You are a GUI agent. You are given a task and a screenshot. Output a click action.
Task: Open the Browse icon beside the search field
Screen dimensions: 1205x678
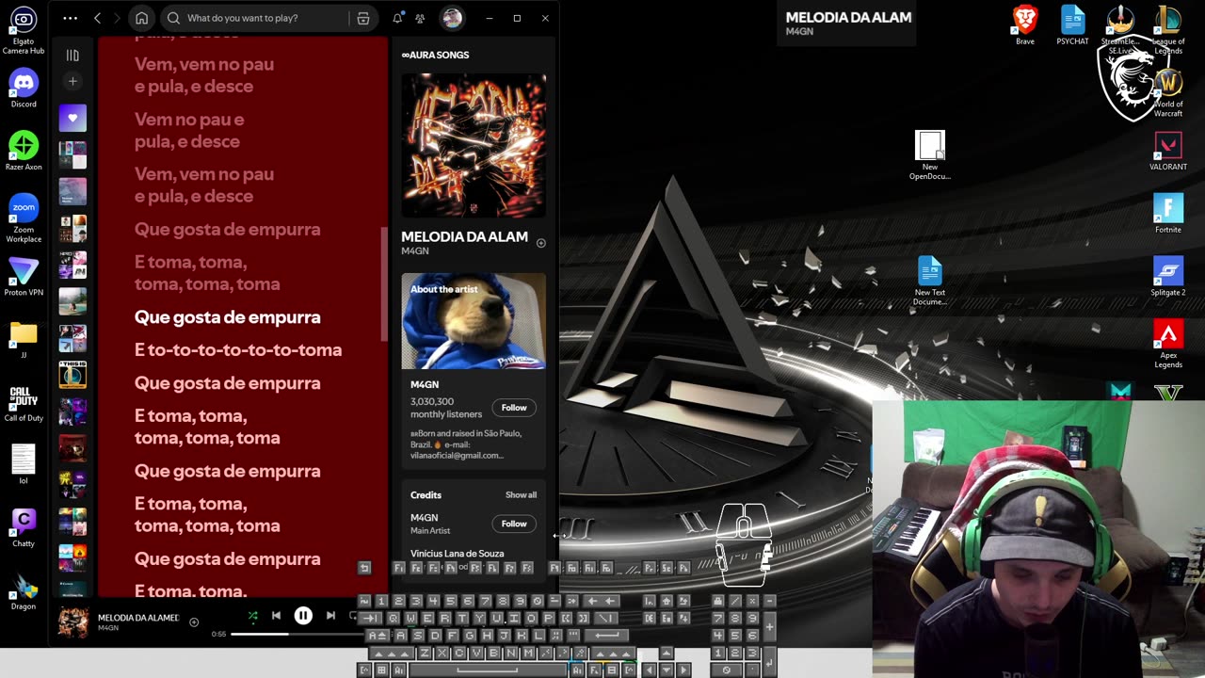tap(363, 18)
